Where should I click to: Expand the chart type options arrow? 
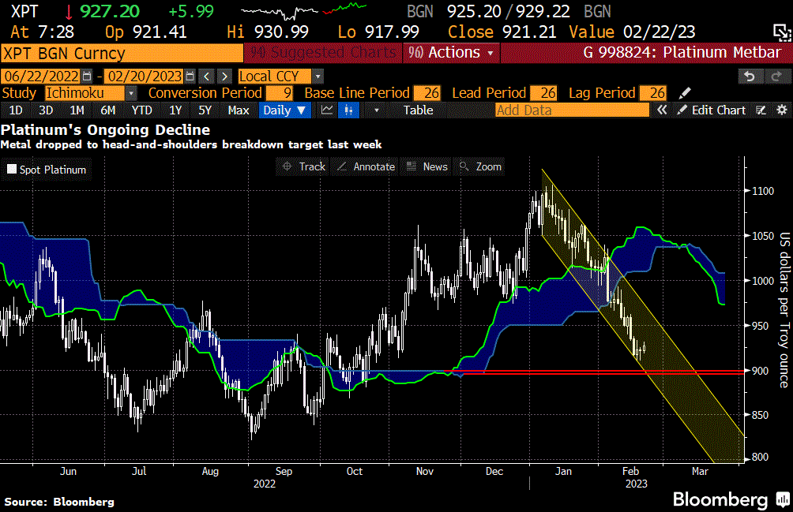point(376,110)
